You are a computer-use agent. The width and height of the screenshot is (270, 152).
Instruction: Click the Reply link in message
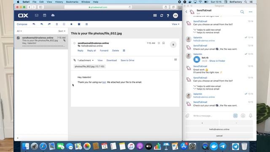coord(80,51)
